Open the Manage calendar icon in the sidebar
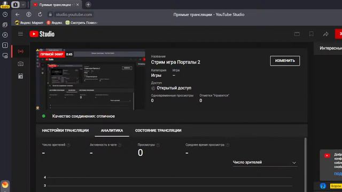This screenshot has height=192, width=342. [x=20, y=76]
